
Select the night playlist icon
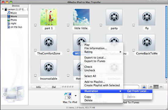click(9, 23)
